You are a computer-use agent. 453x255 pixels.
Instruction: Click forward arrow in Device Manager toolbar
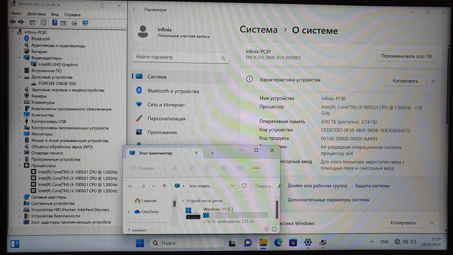[x=21, y=22]
